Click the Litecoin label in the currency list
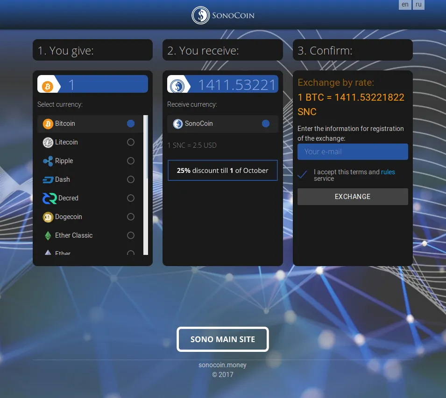Screen dimensions: 446x398 (66, 142)
